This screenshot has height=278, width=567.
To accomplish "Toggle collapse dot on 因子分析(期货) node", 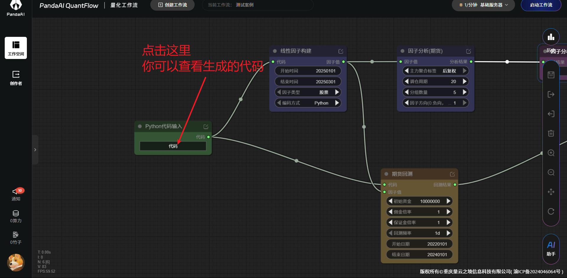I will 402,51.
